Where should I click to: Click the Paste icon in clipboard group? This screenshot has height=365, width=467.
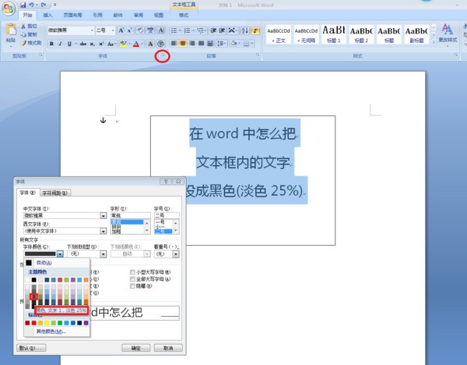10,34
